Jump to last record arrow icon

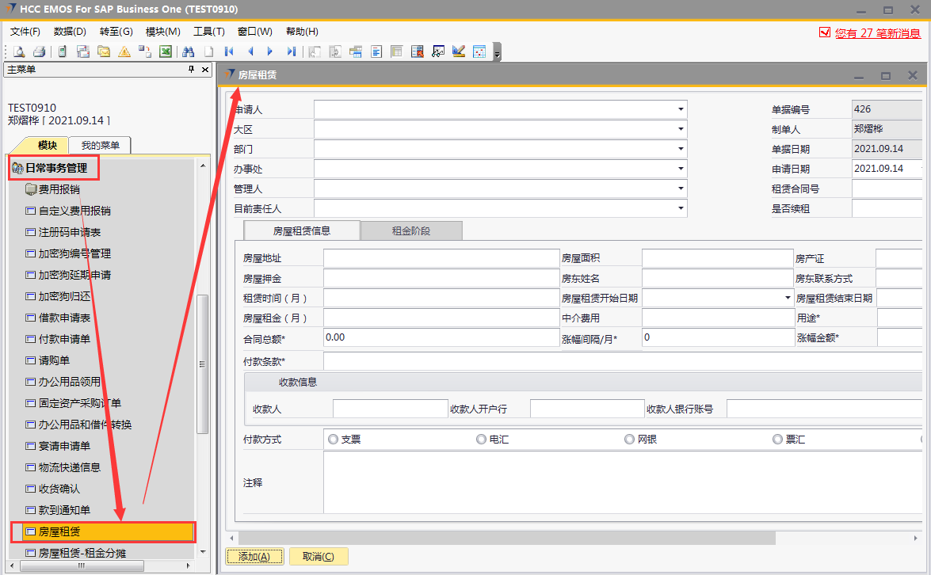click(x=291, y=51)
